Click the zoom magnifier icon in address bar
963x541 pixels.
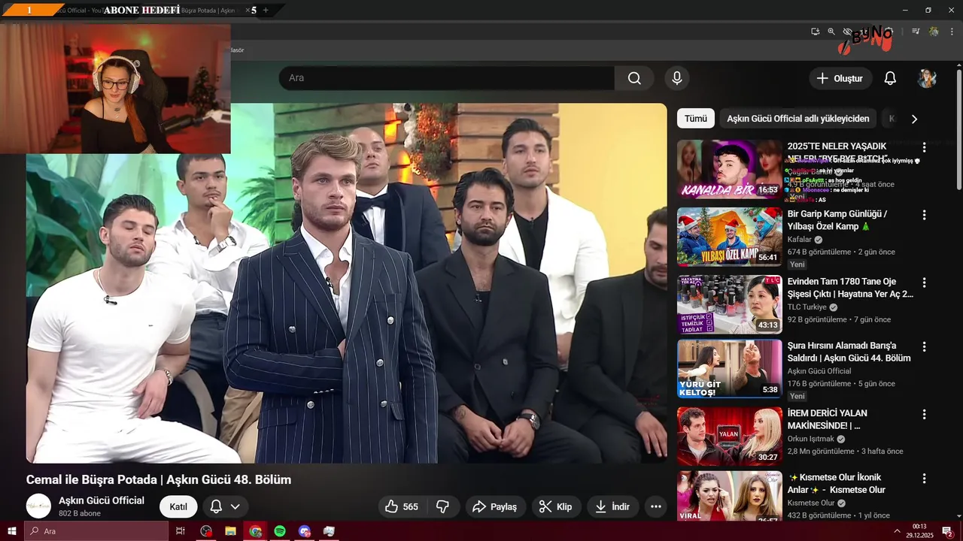click(831, 32)
